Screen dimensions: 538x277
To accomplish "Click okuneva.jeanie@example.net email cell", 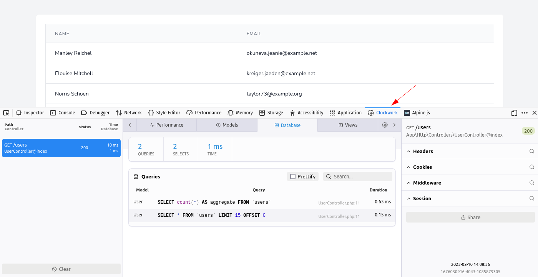I will [x=282, y=53].
